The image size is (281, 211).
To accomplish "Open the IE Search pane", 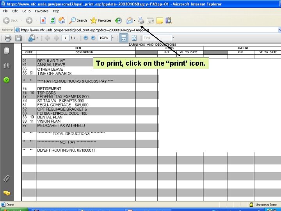I will point(78,20).
